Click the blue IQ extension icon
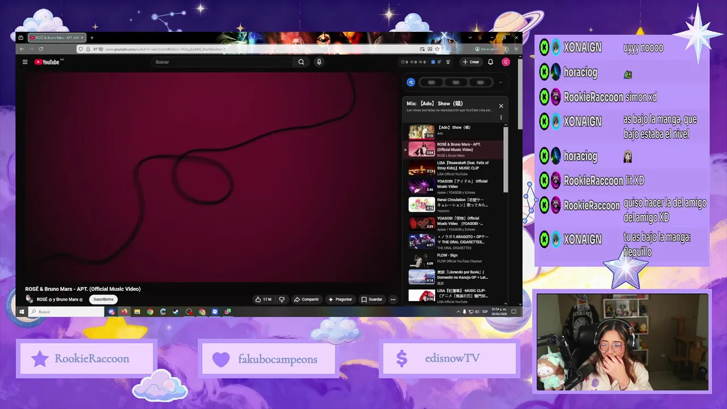This screenshot has height=409, width=727. point(411,82)
